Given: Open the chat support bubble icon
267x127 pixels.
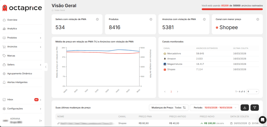Looking at the screenshot, I should (262, 119).
